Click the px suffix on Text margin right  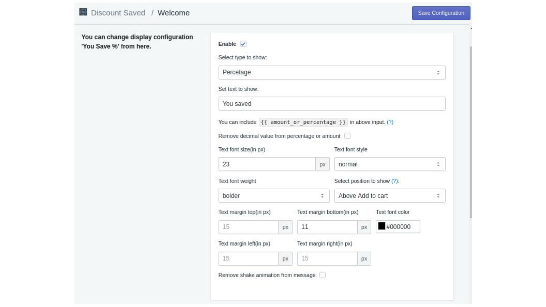click(364, 259)
